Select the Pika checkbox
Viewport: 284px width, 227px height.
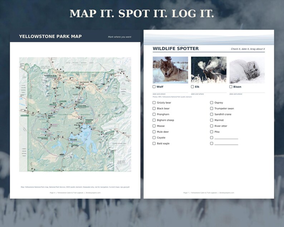[x=211, y=132]
